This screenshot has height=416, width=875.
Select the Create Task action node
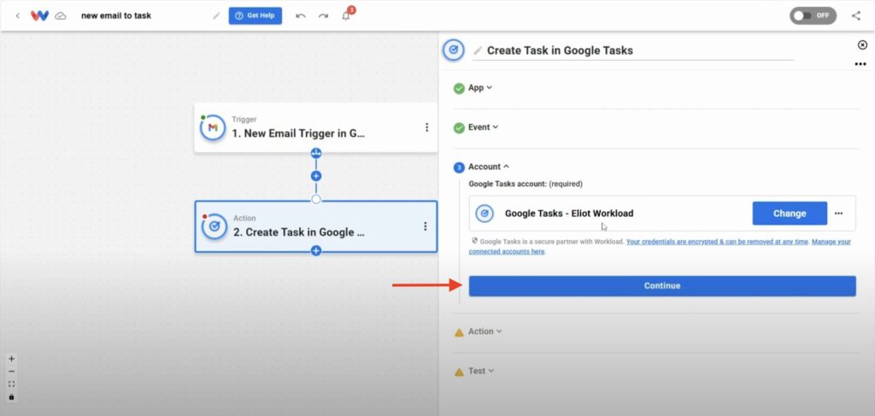[x=316, y=226]
